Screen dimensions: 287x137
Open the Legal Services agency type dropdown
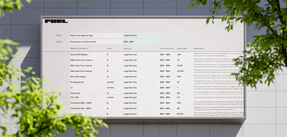point(141,35)
